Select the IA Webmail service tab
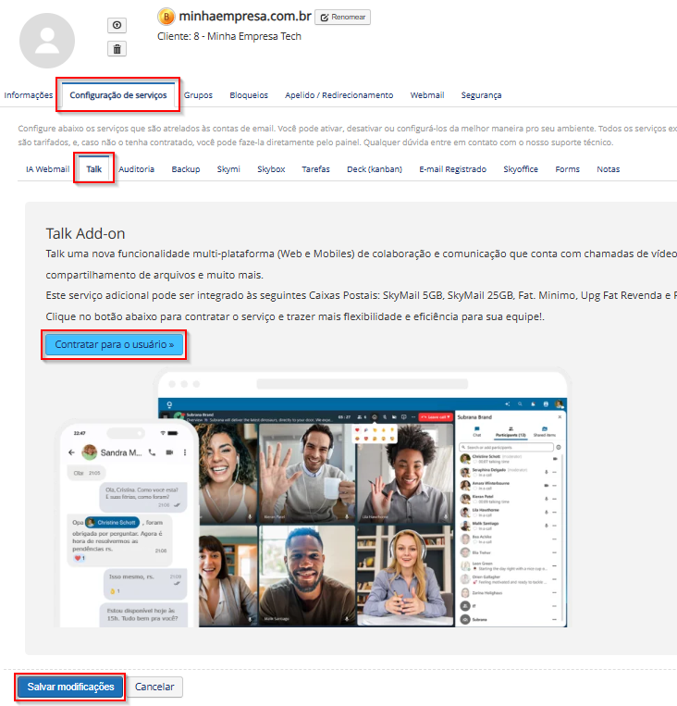677x706 pixels. click(47, 169)
